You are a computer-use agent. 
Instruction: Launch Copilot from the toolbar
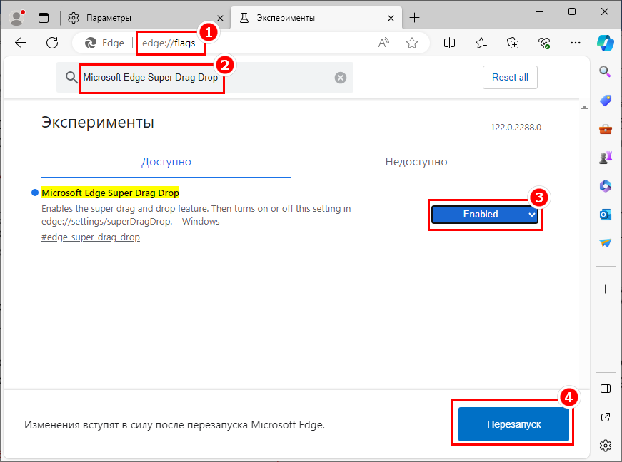click(x=606, y=43)
